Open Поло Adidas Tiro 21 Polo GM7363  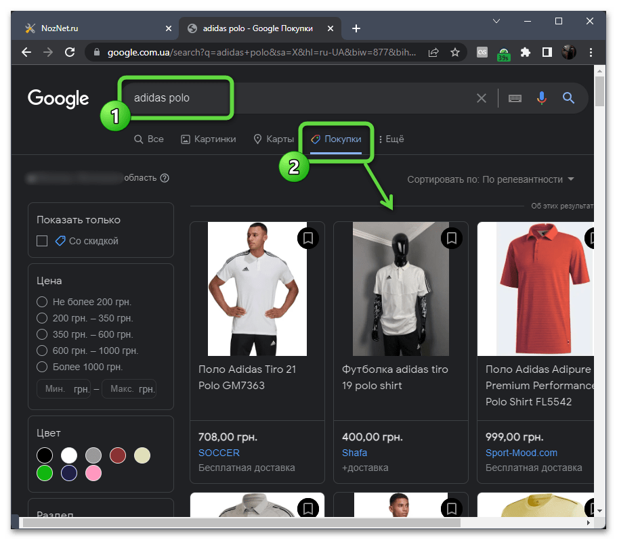coord(247,378)
